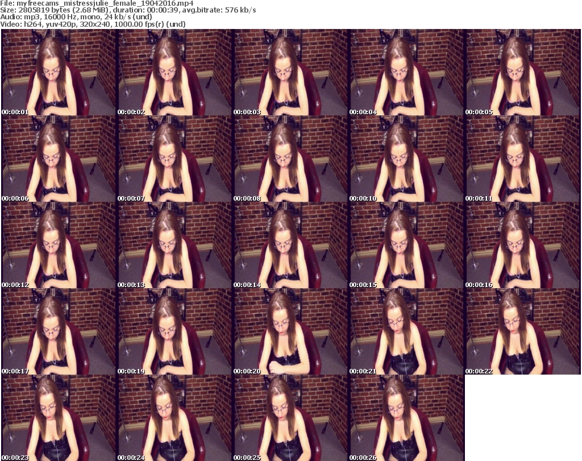Pick the frame stamped 00:00:17
The image size is (582, 461).
point(59,331)
